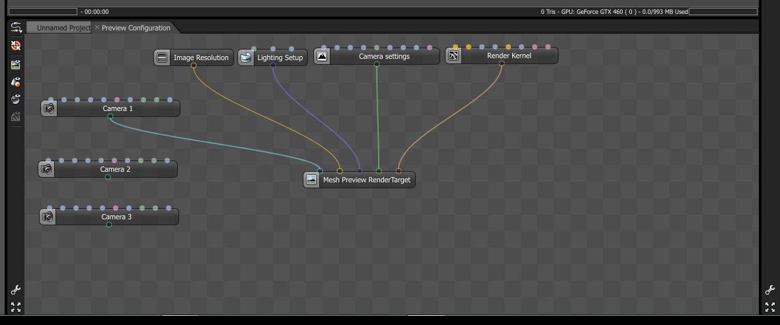The height and width of the screenshot is (325, 780).
Task: Click the render progress bar
Action: (x=43, y=11)
